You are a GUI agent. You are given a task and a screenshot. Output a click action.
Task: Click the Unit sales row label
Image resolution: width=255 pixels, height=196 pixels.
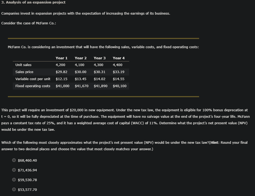coord(23,65)
